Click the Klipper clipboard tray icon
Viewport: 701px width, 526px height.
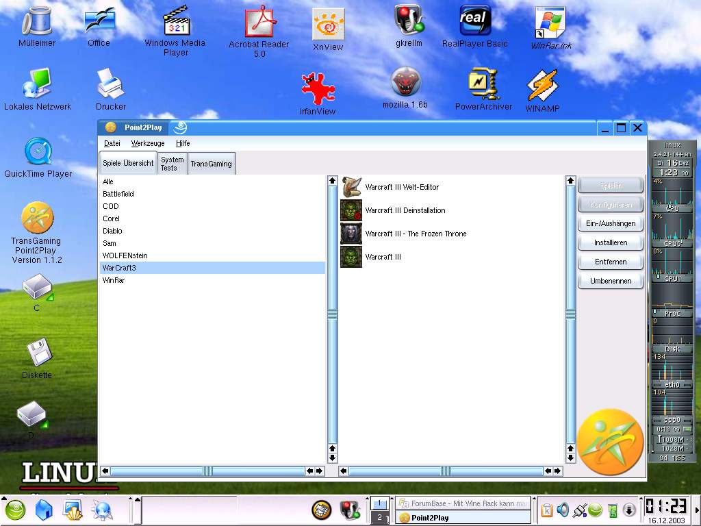547,510
